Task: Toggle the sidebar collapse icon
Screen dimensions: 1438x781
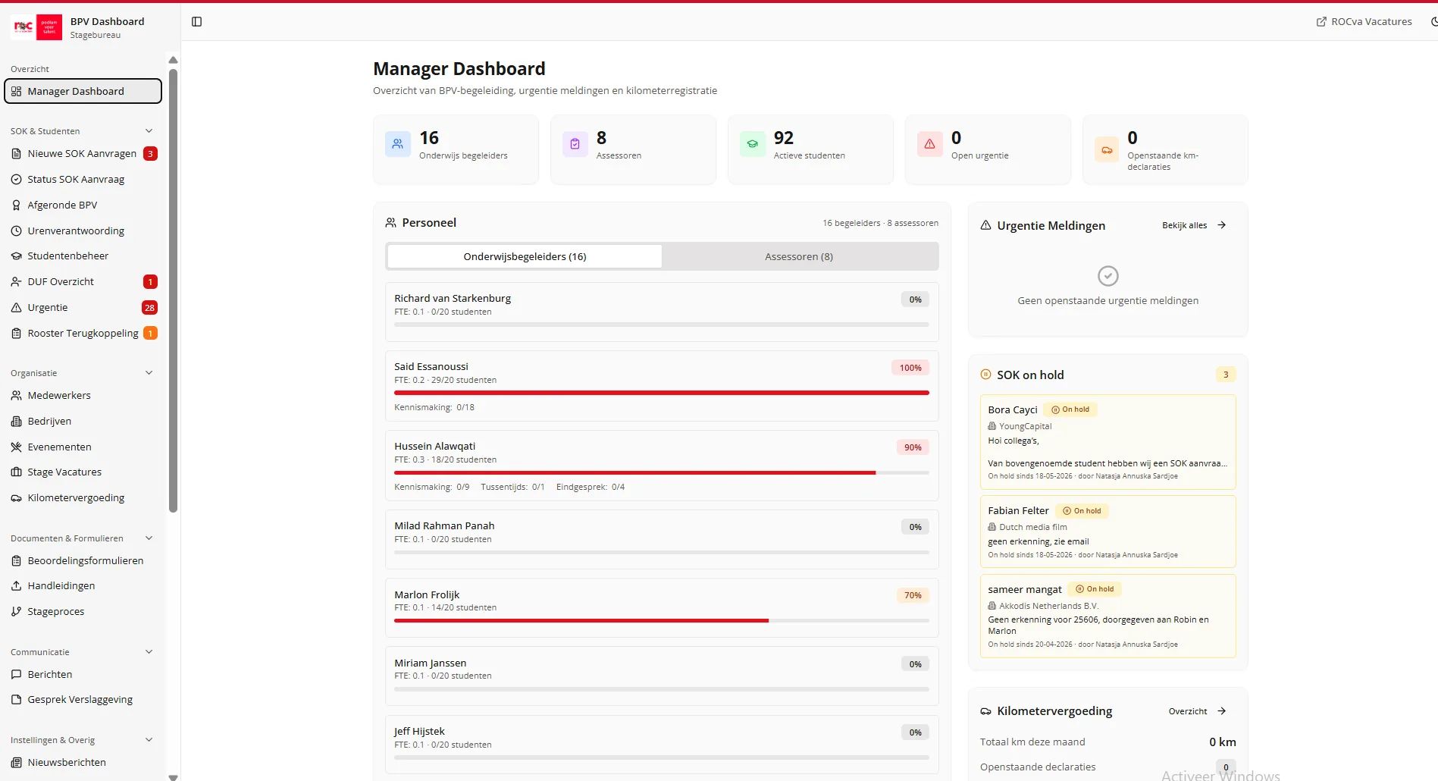Action: point(197,22)
